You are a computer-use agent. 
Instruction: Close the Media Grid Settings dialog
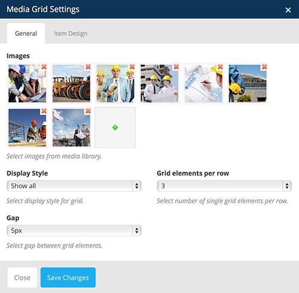coord(288,10)
